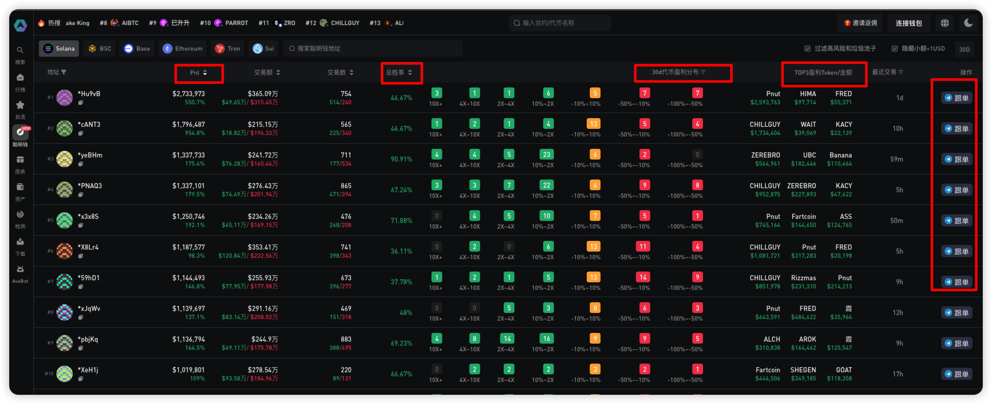Sort by 总胜率 win rate column
The width and height of the screenshot is (992, 404).
pyautogui.click(x=400, y=73)
